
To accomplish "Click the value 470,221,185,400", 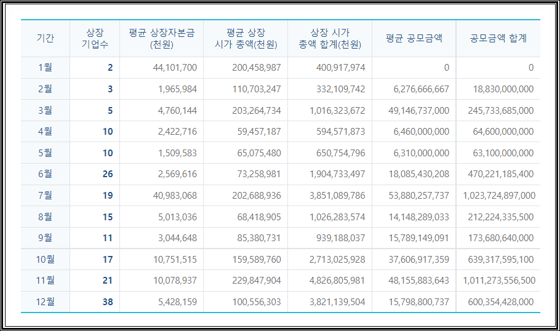I will tap(501, 174).
